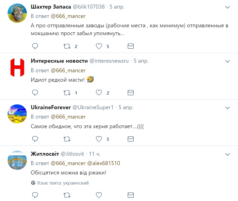The image size is (238, 201).
Task: Open @alex681510 mention link
Action: (104, 163)
